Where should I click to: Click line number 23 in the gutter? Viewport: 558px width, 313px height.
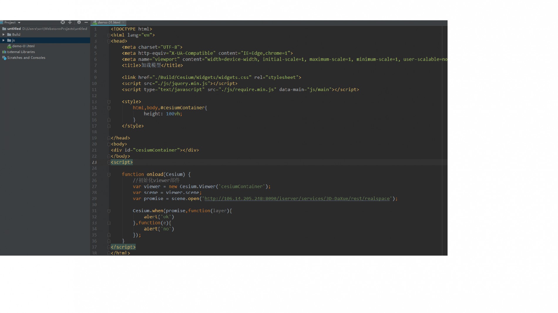coord(94,162)
